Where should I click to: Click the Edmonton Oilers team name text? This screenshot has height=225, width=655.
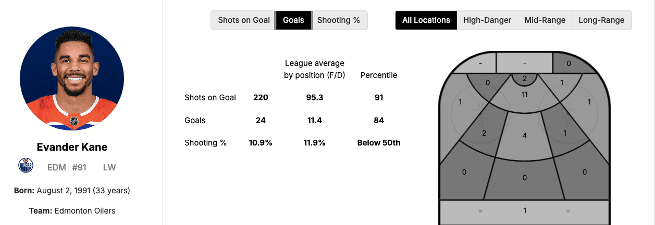pyautogui.click(x=83, y=210)
